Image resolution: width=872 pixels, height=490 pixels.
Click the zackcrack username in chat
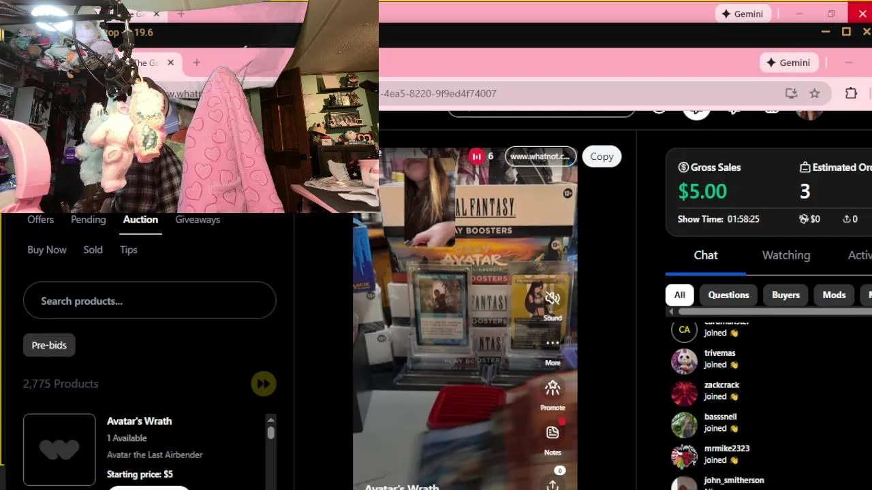click(x=721, y=385)
